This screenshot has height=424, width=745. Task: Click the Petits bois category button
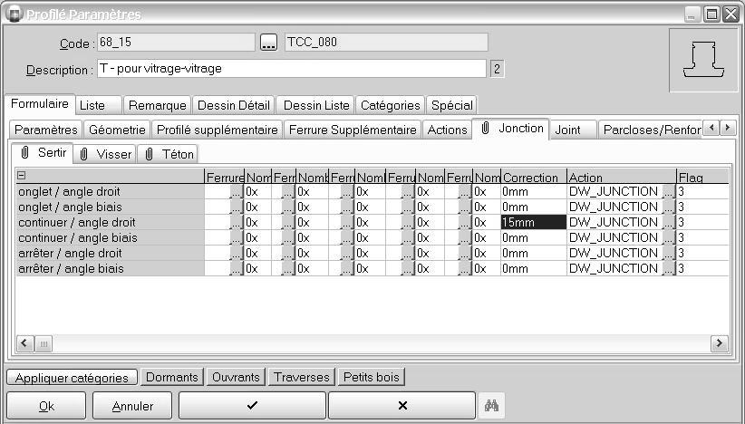point(371,377)
